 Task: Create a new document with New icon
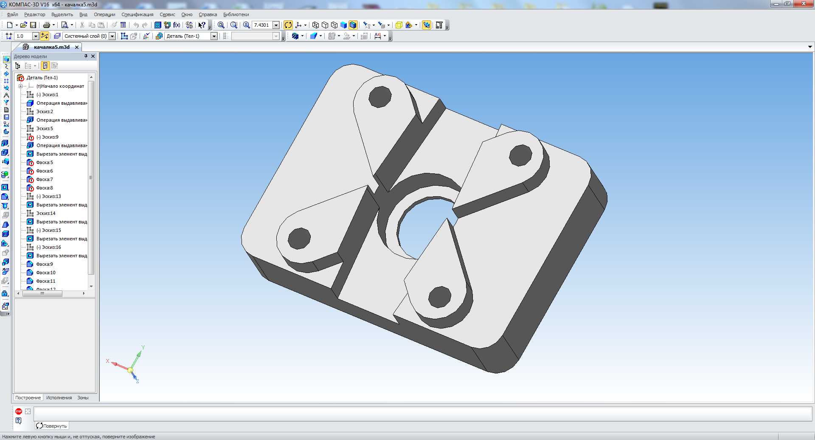pos(9,25)
